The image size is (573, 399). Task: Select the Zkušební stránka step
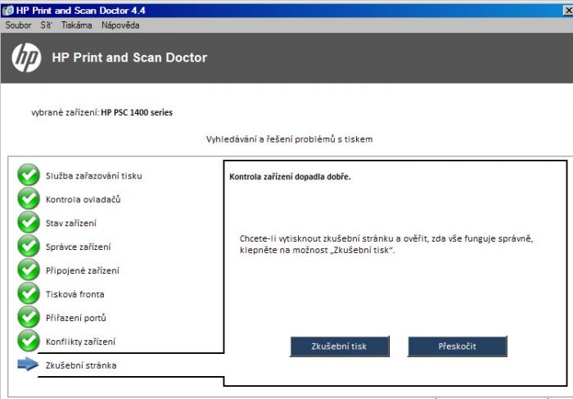click(81, 365)
